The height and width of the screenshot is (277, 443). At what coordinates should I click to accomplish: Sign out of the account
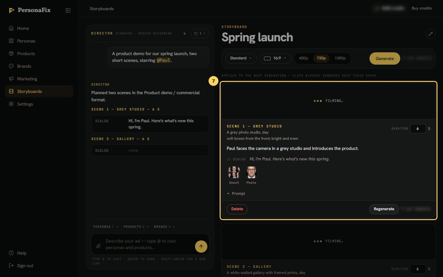pyautogui.click(x=39, y=266)
